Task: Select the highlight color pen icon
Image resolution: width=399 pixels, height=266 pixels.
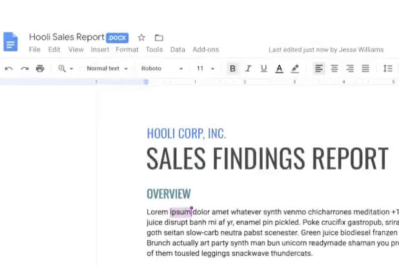Action: pyautogui.click(x=295, y=68)
